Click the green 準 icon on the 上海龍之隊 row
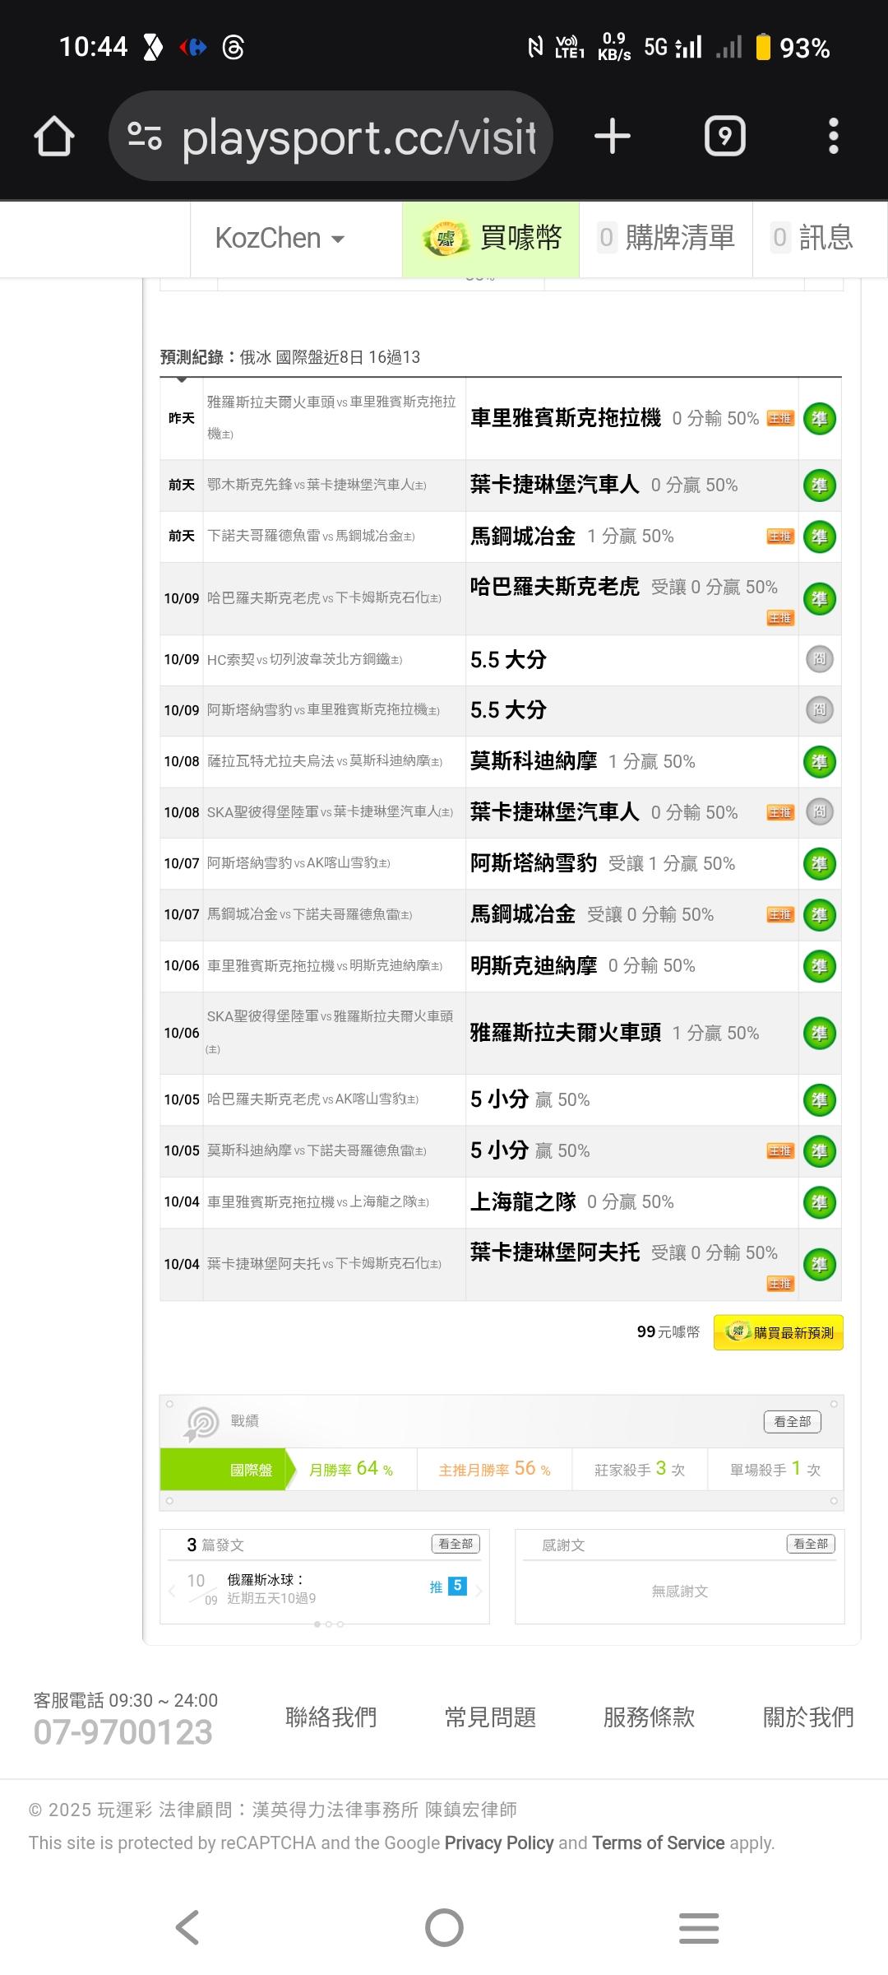888x1975 pixels. tap(820, 1202)
